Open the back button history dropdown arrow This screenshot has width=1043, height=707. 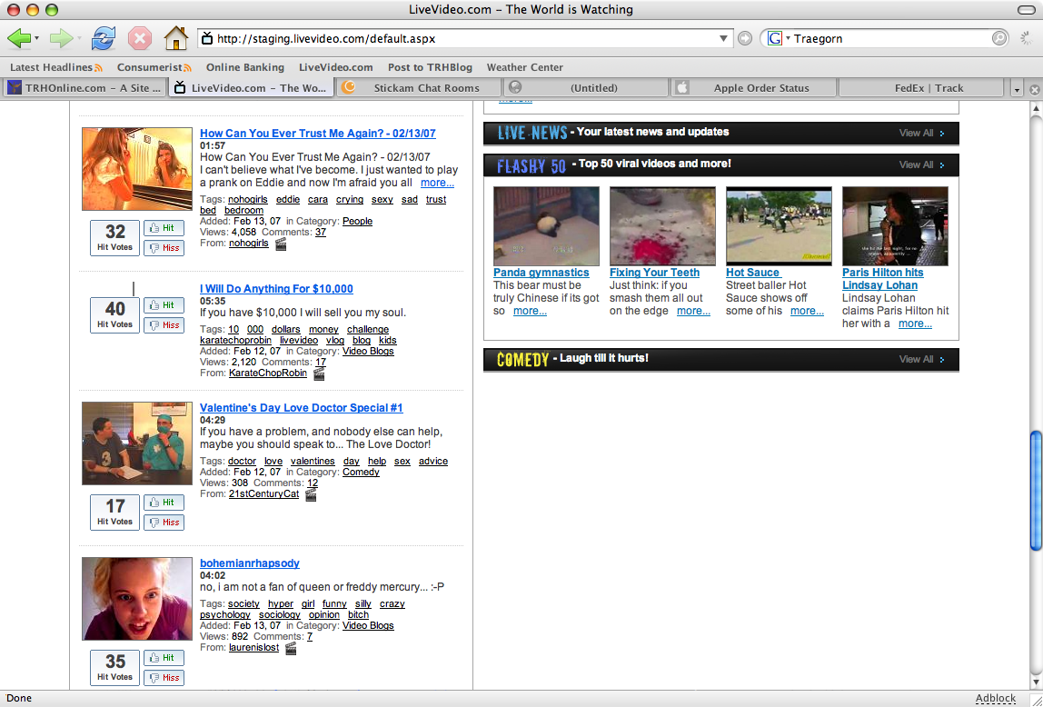point(36,38)
